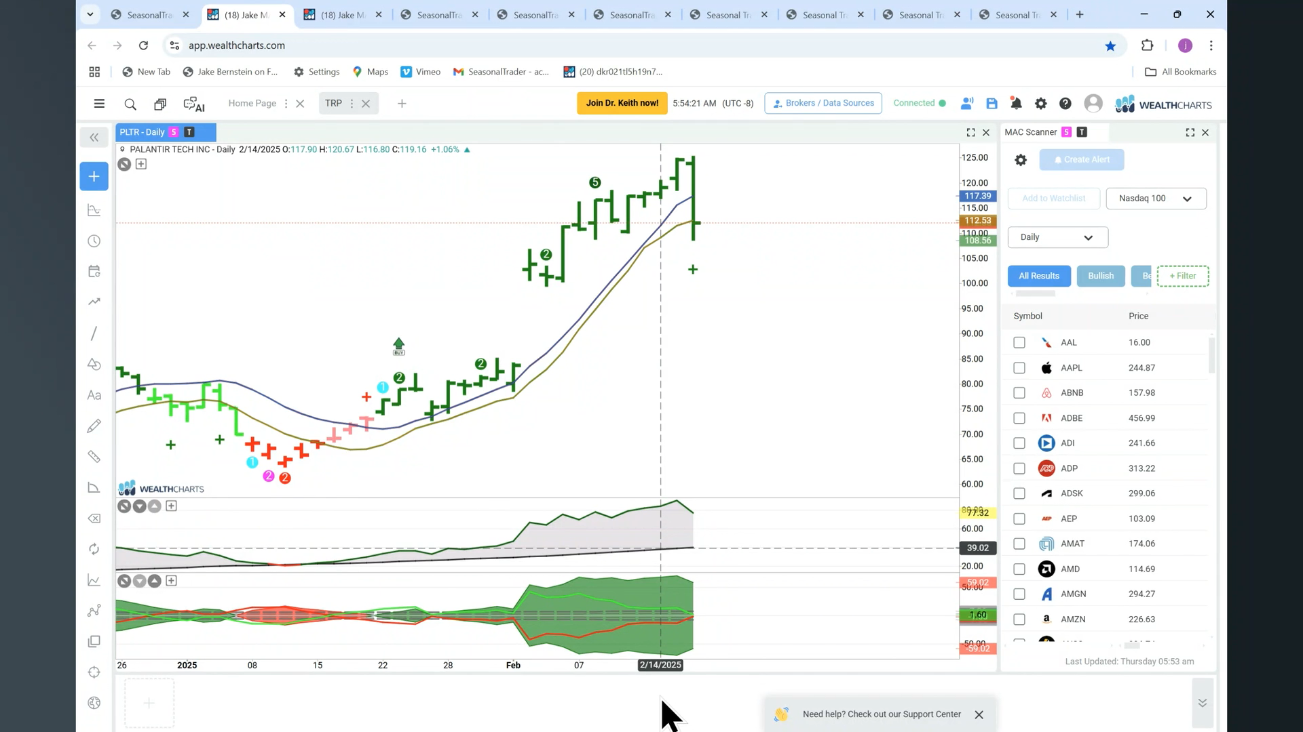Screen dimensions: 1303x732
Task: Check the ADI row checkbox
Action: point(1019,443)
